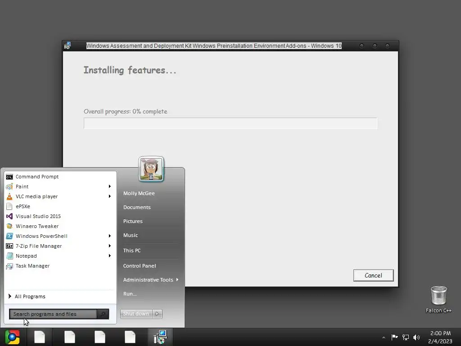Show hidden tray icons arrow
Screen dimensions: 461x346
coord(384,337)
